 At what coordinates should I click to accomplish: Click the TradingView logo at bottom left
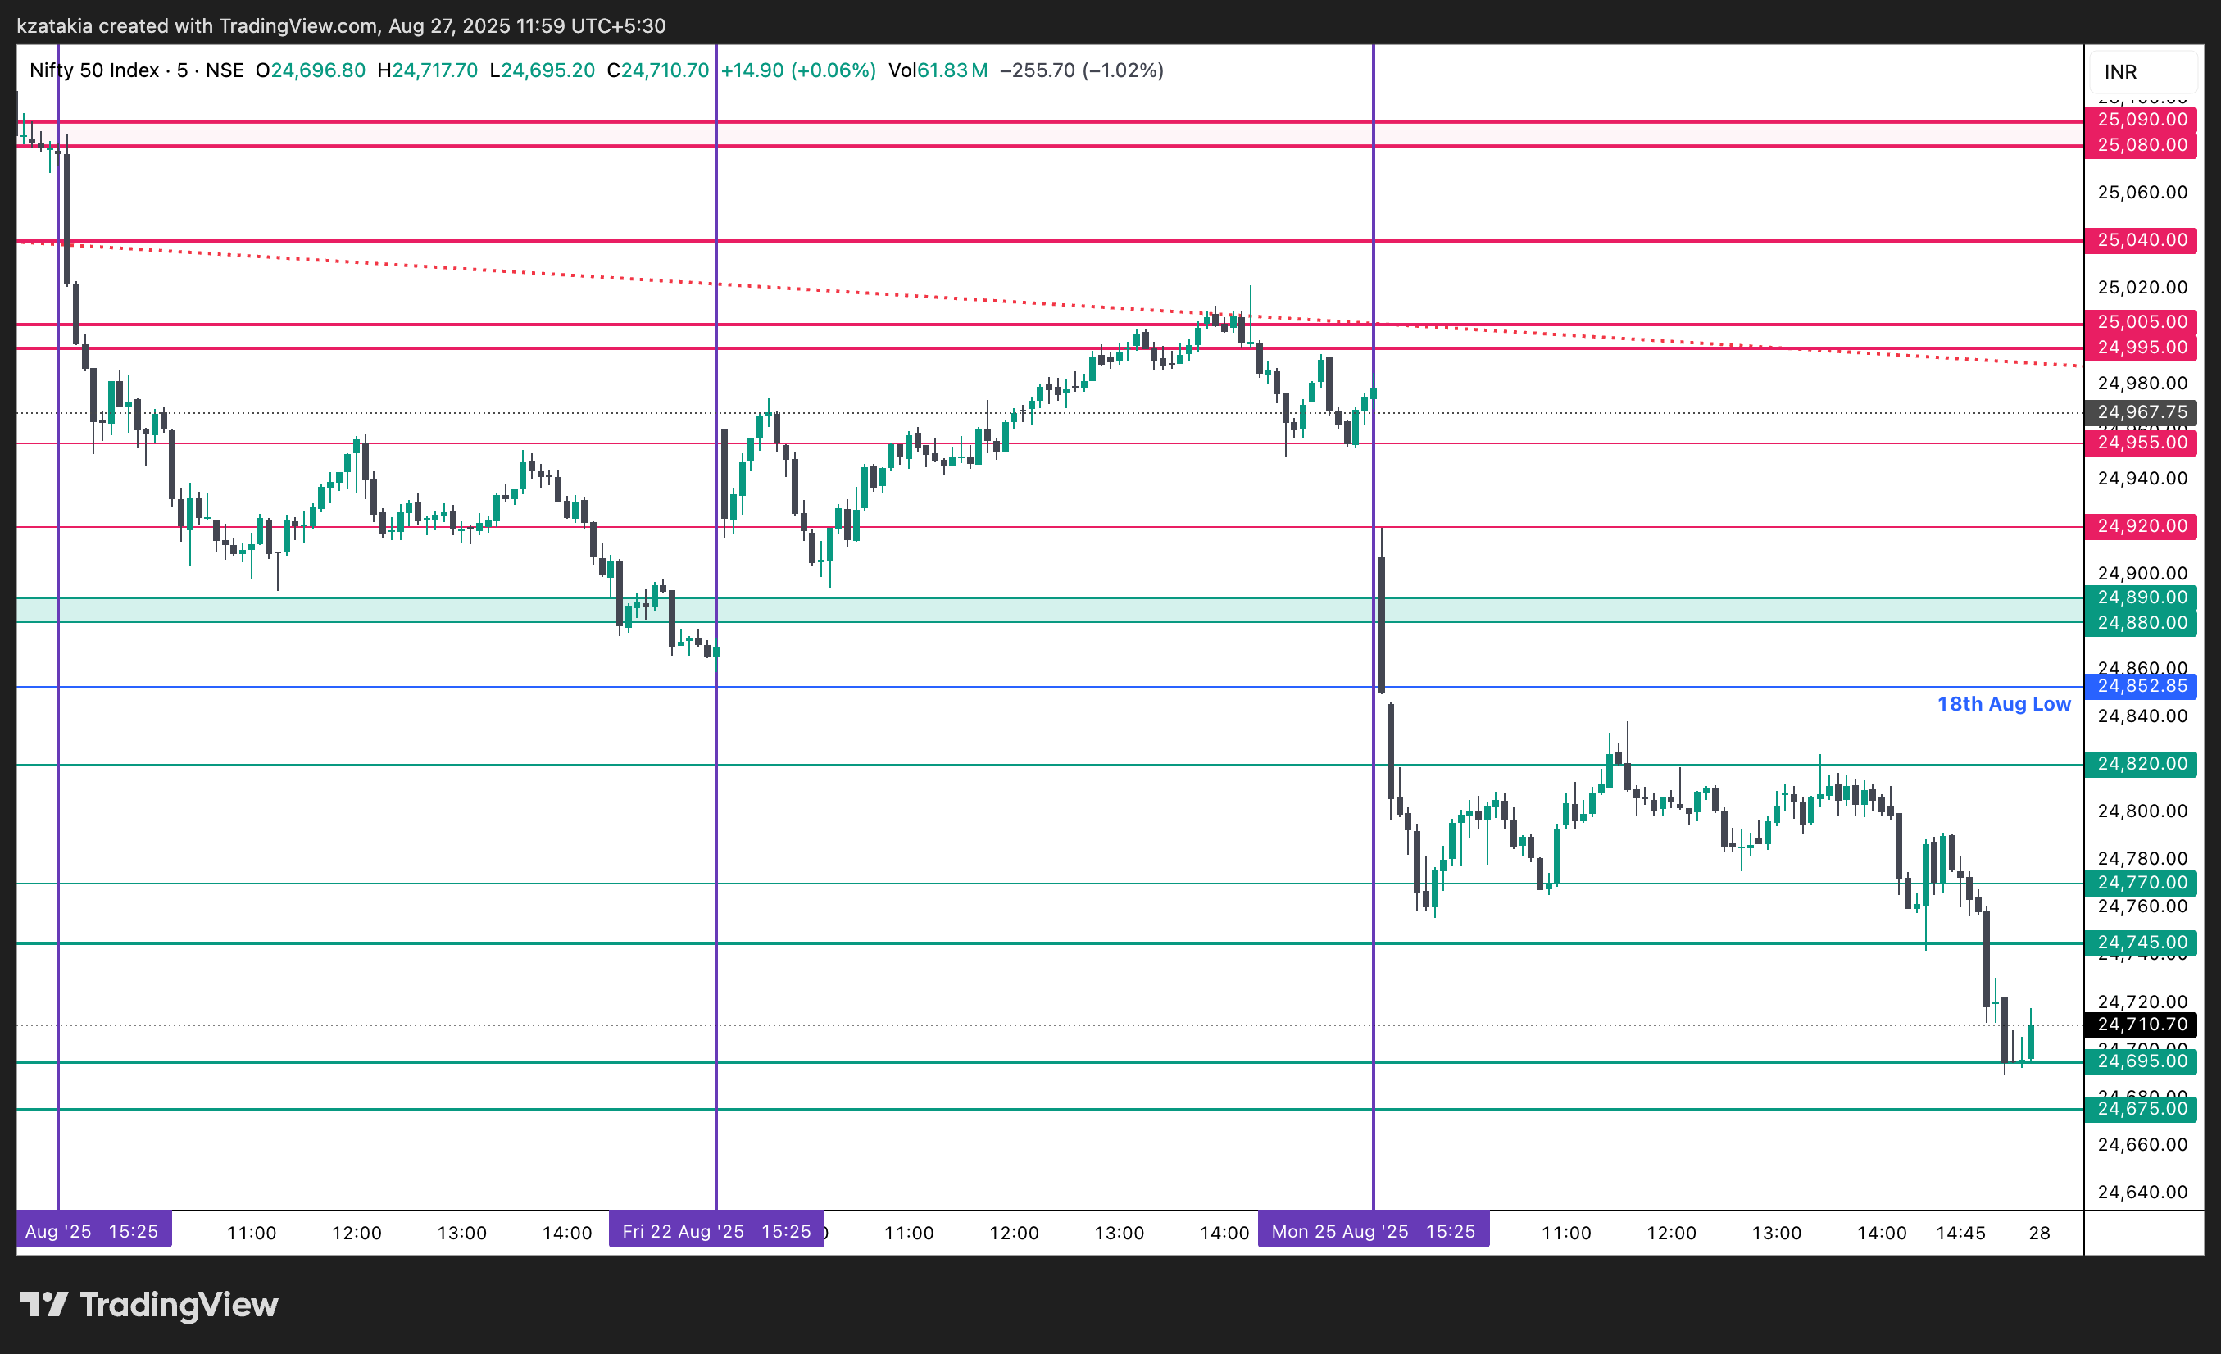[148, 1305]
